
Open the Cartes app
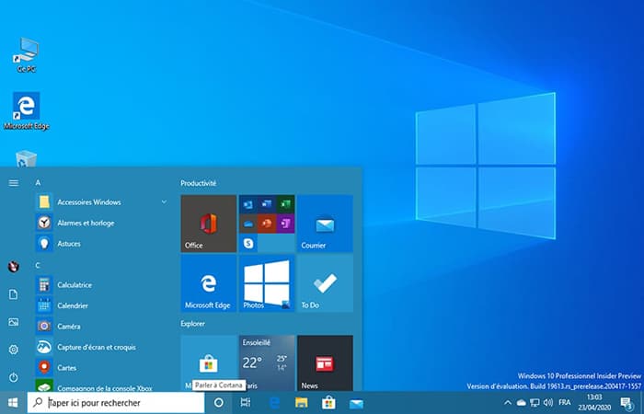pos(101,368)
